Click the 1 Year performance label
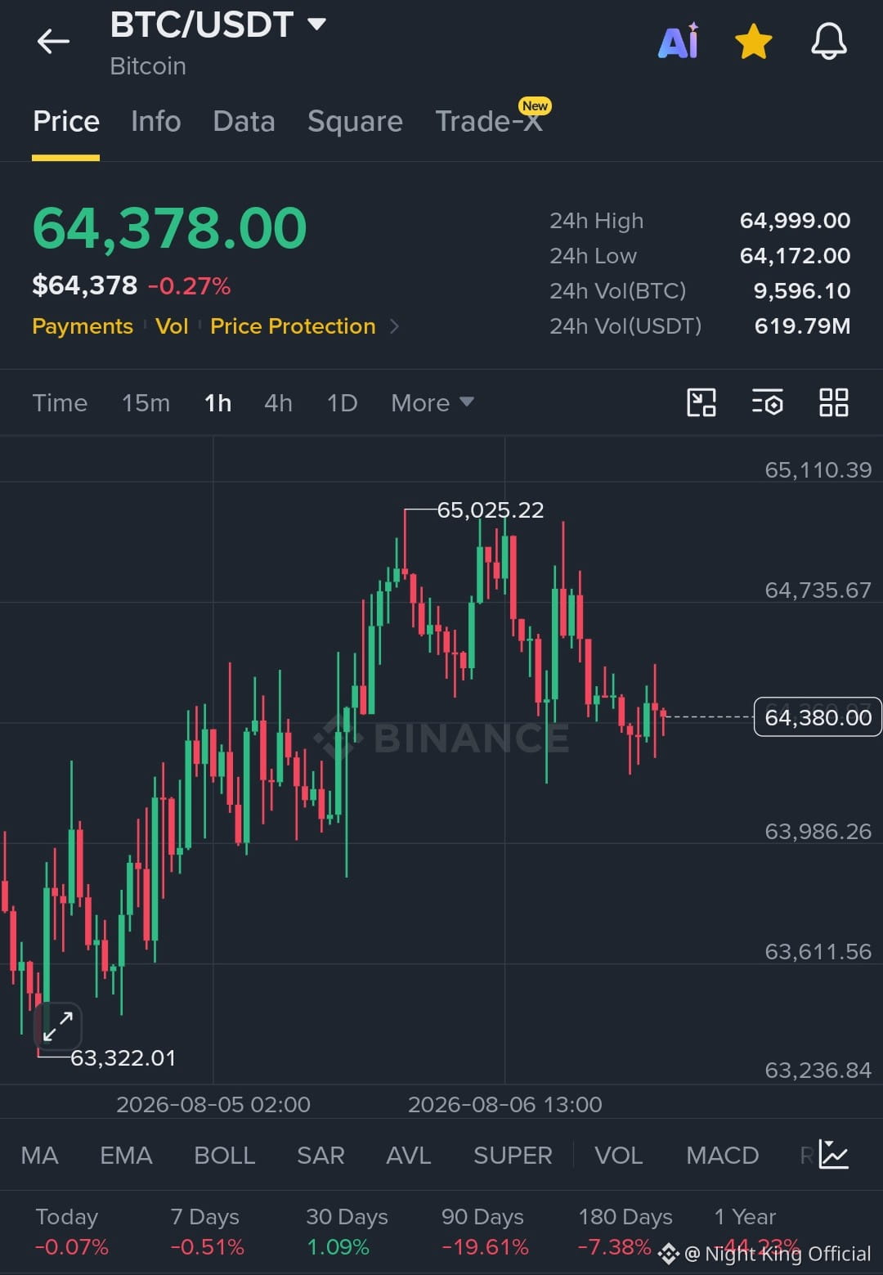Screen dimensions: 883x1275 tap(745, 1217)
